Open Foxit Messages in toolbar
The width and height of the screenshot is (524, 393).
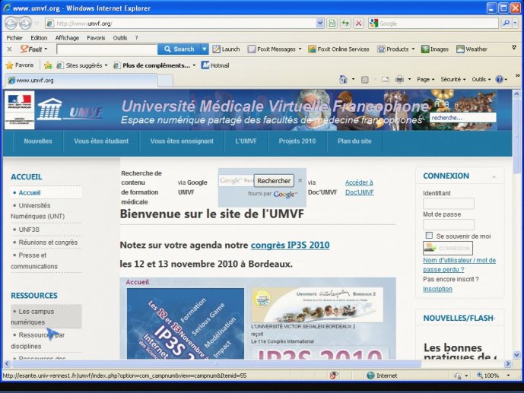(x=275, y=49)
